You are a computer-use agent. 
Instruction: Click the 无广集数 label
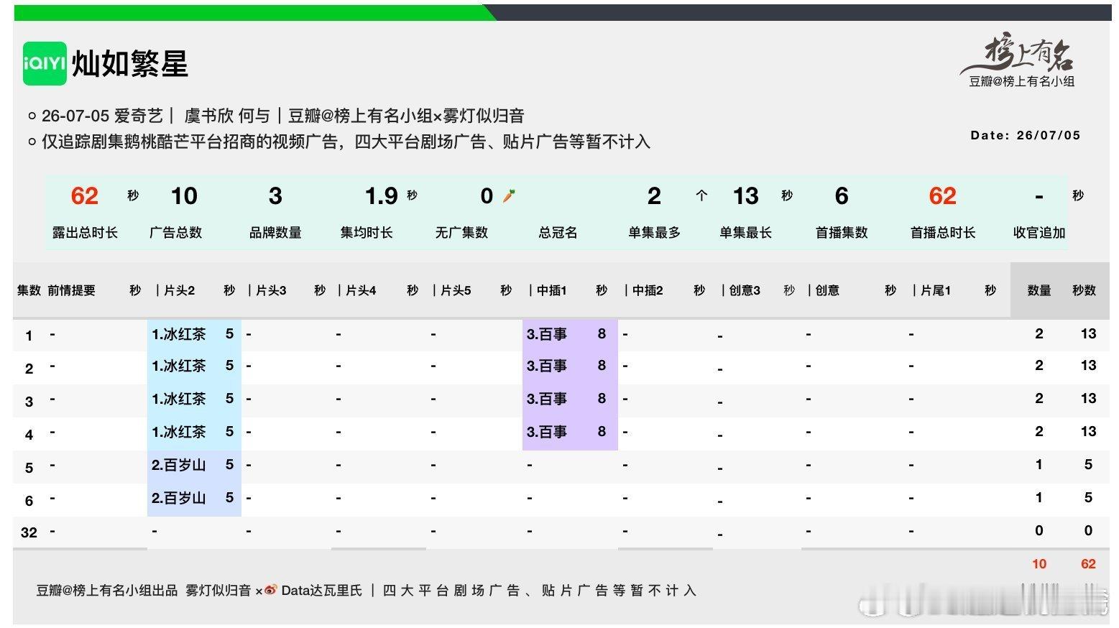461,233
